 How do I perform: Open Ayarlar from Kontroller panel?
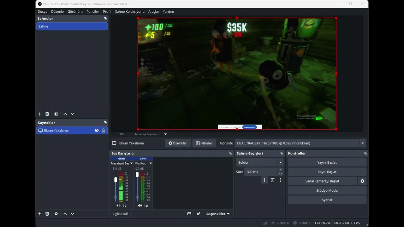[x=327, y=200]
